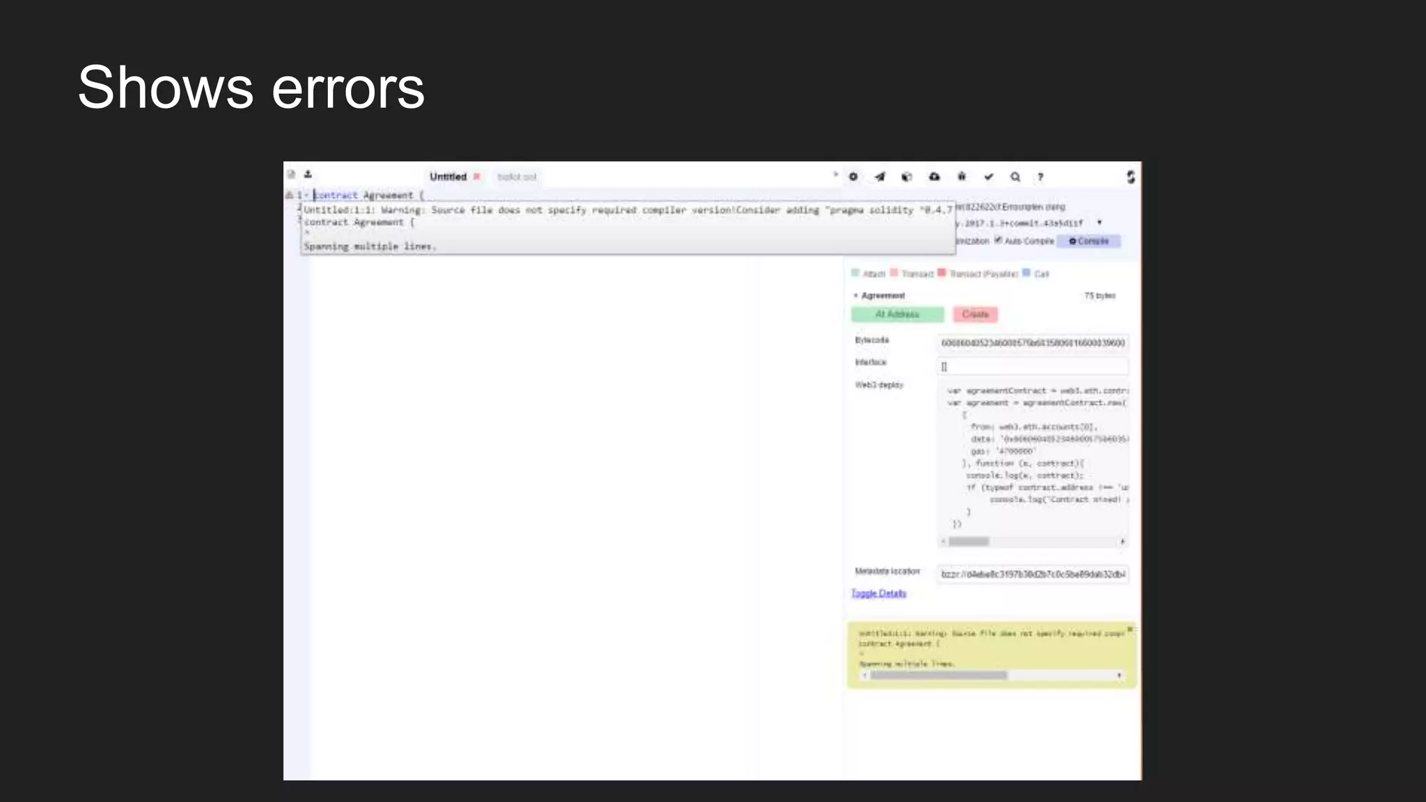
Task: Click the cloud upload icon
Action: coord(934,177)
